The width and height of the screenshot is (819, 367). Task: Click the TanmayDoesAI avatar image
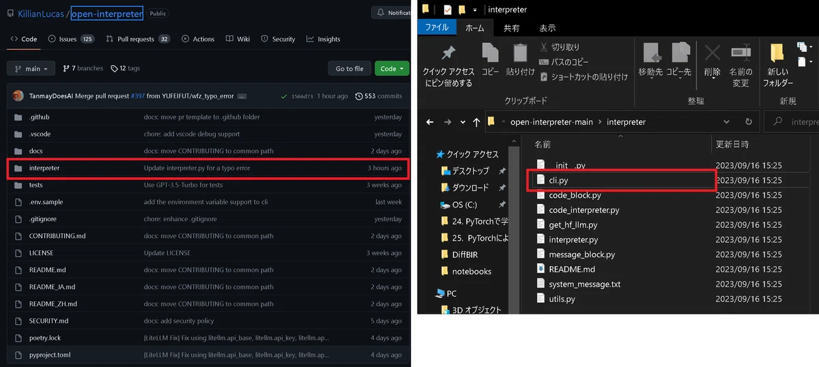pos(18,96)
